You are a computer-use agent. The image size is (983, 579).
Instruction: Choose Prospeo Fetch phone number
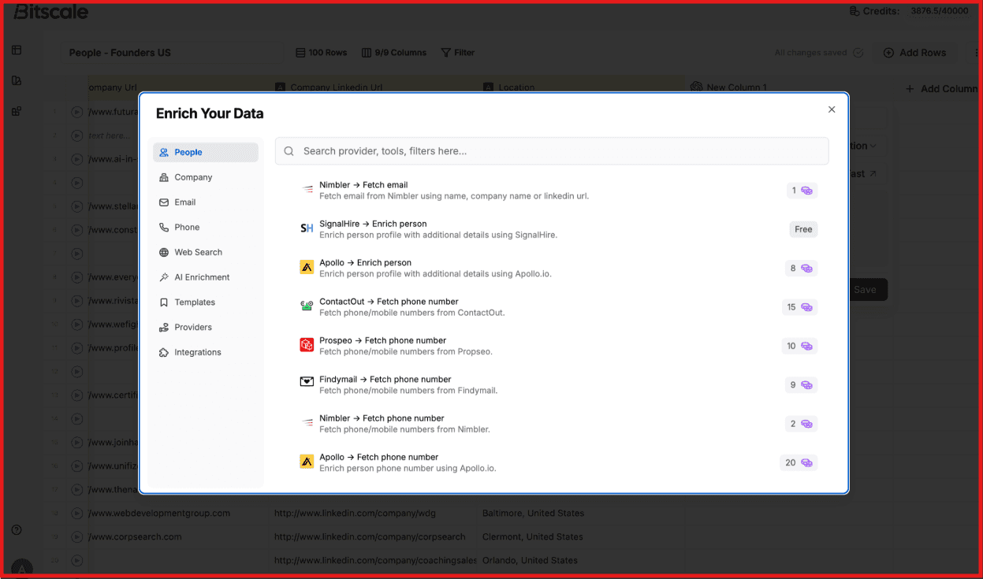pos(558,346)
